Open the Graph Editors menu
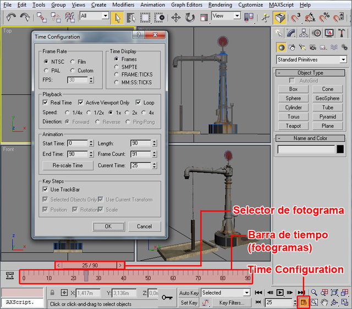The image size is (352, 309). 187,4
